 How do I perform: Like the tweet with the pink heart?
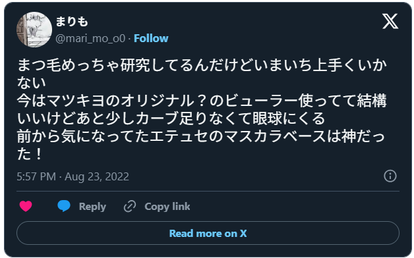(26, 206)
